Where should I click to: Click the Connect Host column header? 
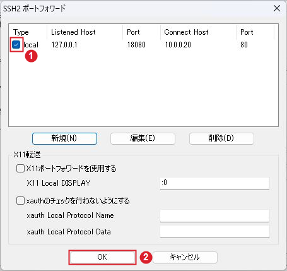(198, 32)
